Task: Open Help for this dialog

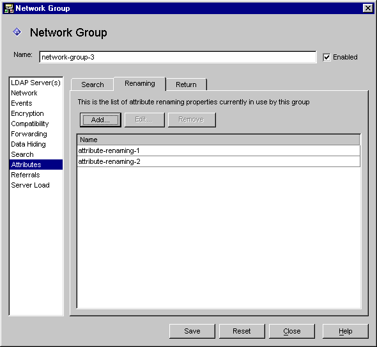Action: [x=346, y=332]
